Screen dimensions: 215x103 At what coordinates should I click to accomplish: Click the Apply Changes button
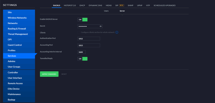49,74
